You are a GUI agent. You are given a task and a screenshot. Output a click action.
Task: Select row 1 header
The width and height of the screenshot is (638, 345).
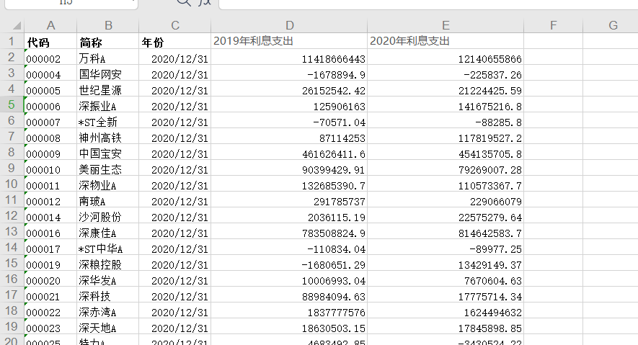[x=12, y=41]
